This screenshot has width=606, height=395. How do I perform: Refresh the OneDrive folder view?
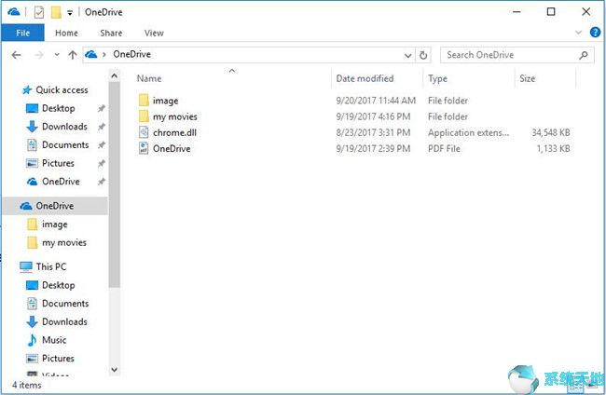click(423, 56)
